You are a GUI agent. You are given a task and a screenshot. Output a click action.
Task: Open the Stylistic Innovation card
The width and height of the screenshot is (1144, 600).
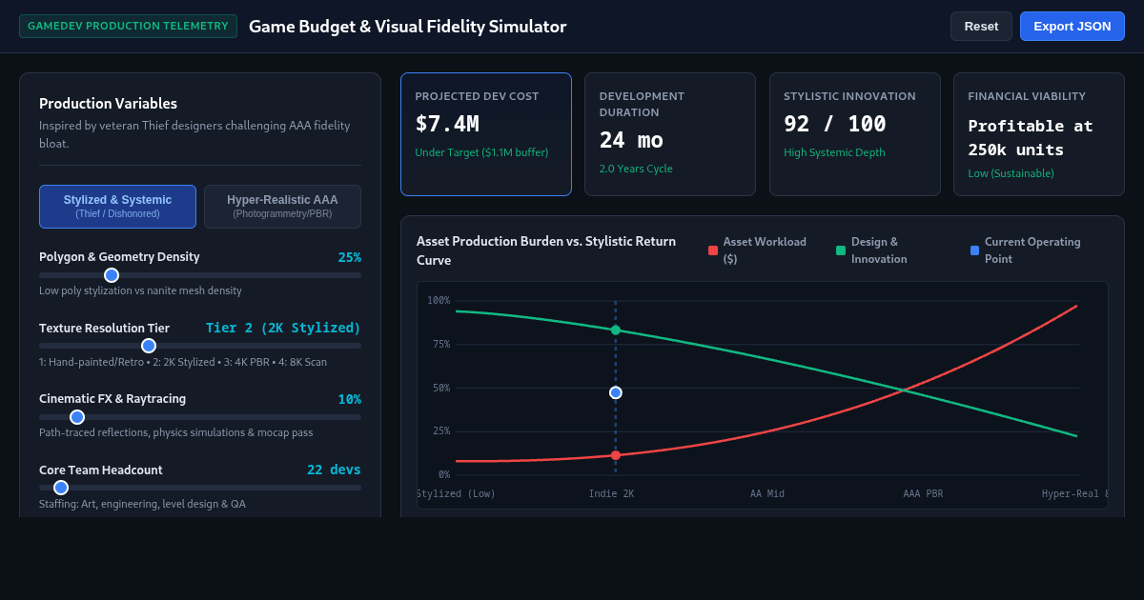pyautogui.click(x=855, y=134)
